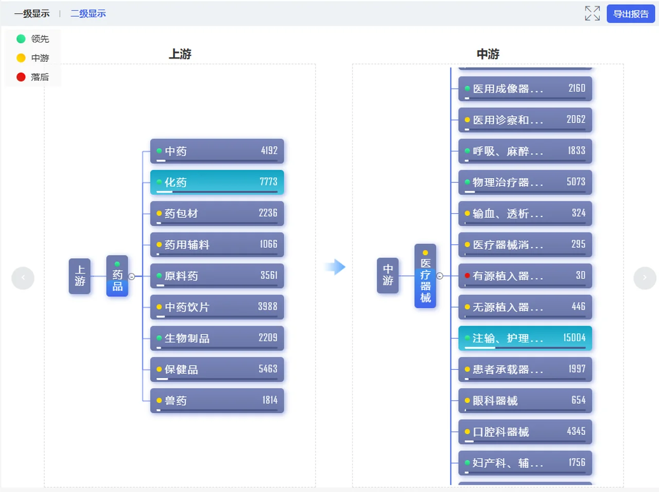Open the 眼科器械 node
Image resolution: width=659 pixels, height=492 pixels.
pyautogui.click(x=525, y=401)
